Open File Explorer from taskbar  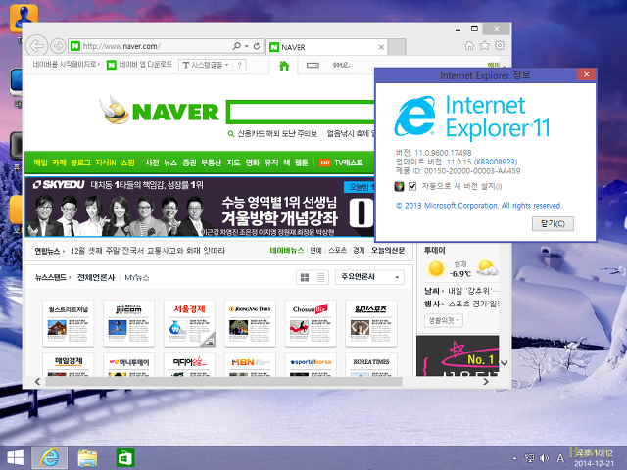(87, 458)
